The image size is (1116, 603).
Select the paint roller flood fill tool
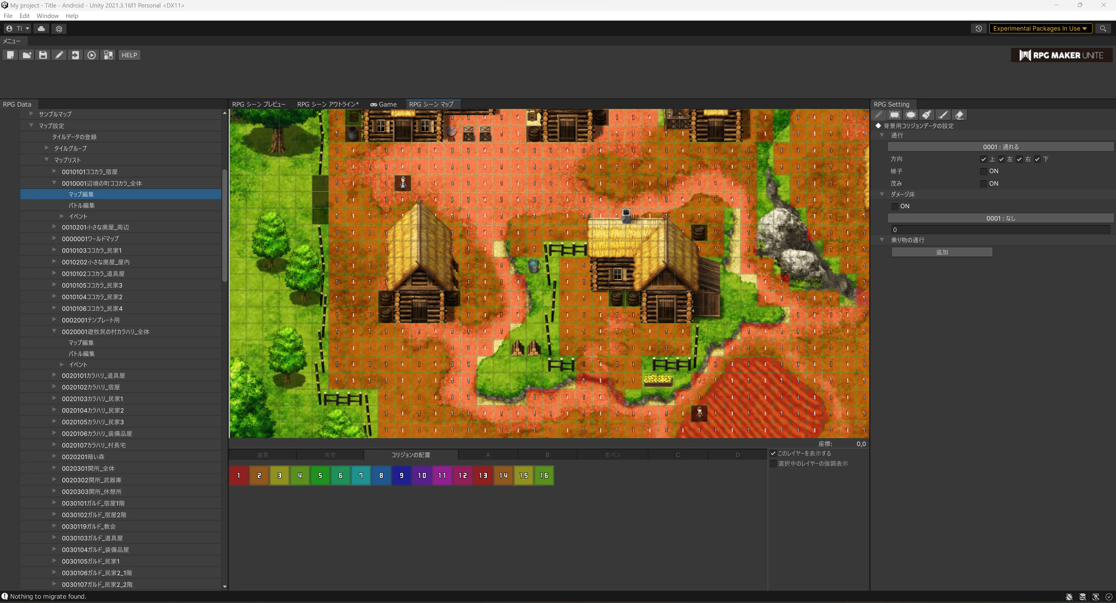927,115
